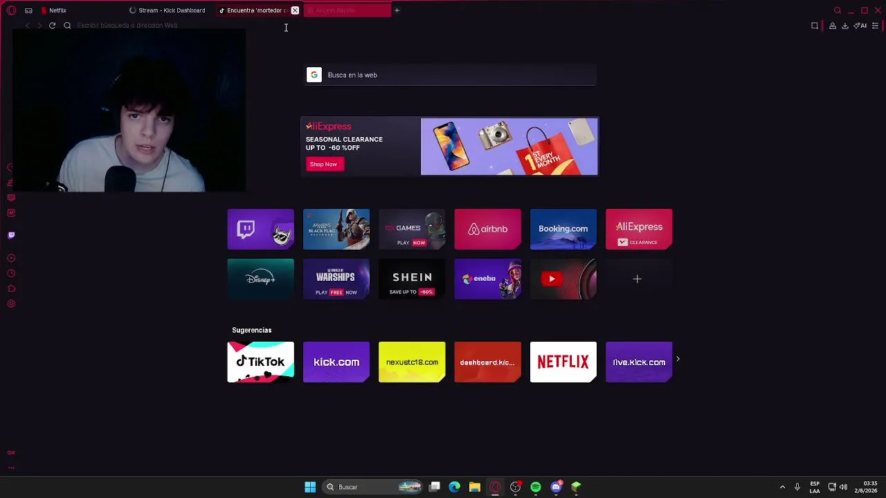Open the Airbnb speed dial tile

tap(487, 229)
